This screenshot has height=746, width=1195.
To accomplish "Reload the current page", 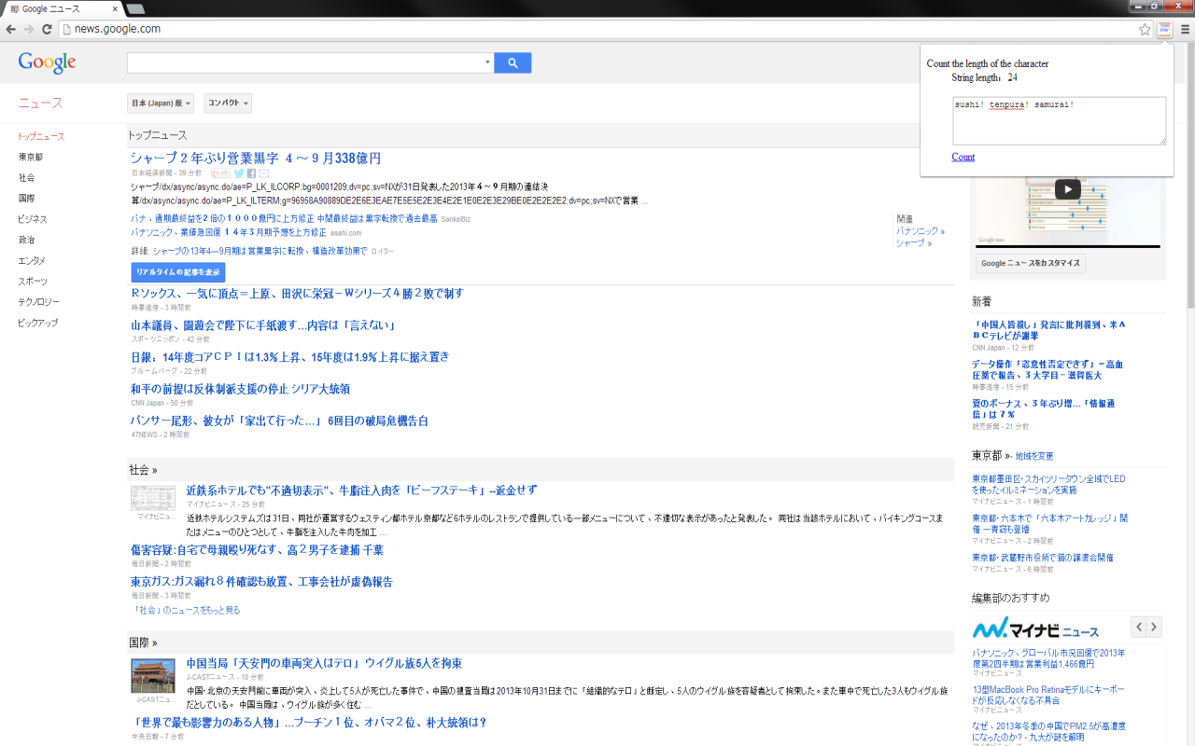I will pos(47,29).
